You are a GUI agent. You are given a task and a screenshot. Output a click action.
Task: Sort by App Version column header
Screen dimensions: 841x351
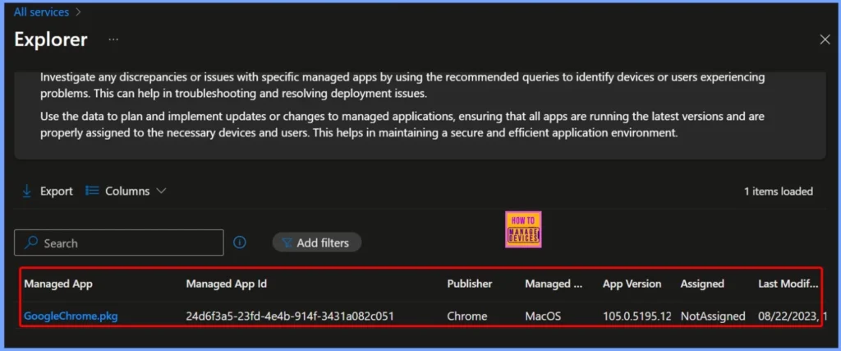pyautogui.click(x=632, y=284)
